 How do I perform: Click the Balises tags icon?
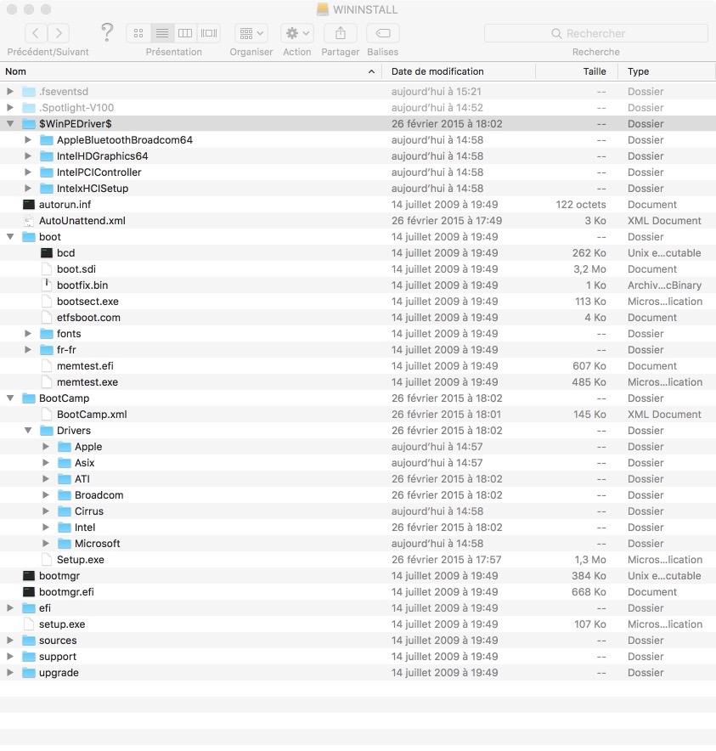point(383,33)
